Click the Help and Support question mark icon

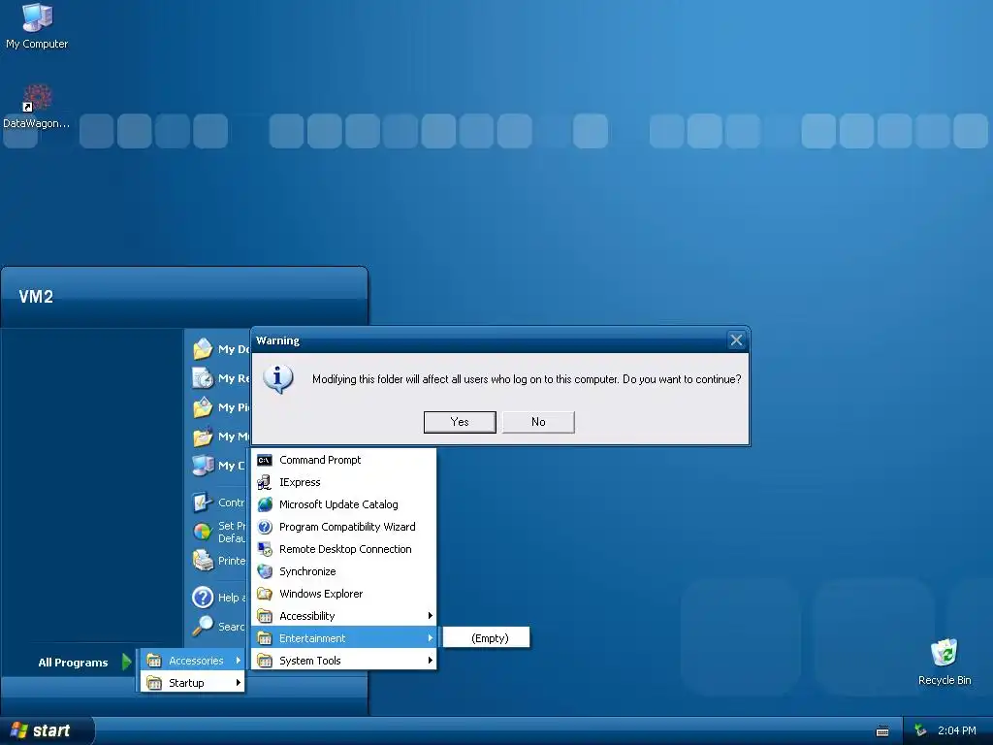click(x=203, y=598)
